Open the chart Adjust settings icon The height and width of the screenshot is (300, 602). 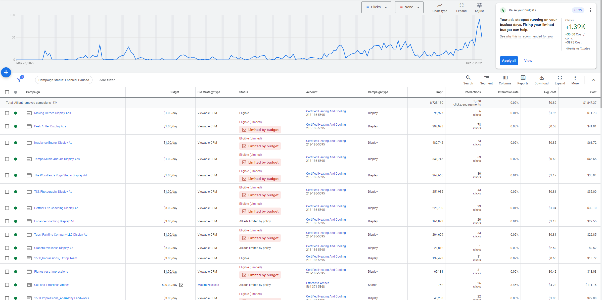pyautogui.click(x=479, y=6)
